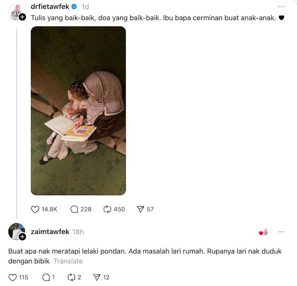Open comments on drfietawfek's post
Viewport: 297px width, 286px height.
[x=74, y=209]
